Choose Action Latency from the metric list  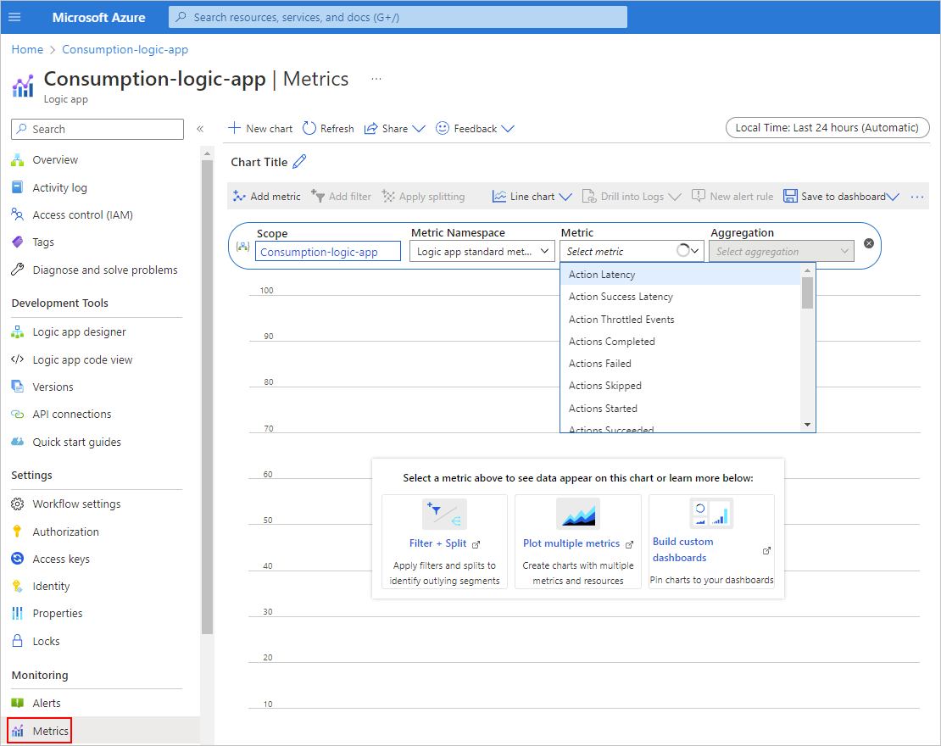point(602,274)
